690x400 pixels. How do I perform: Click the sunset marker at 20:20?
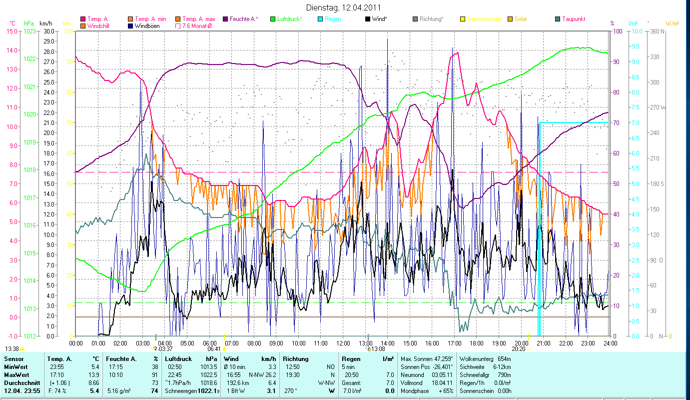coord(529,349)
